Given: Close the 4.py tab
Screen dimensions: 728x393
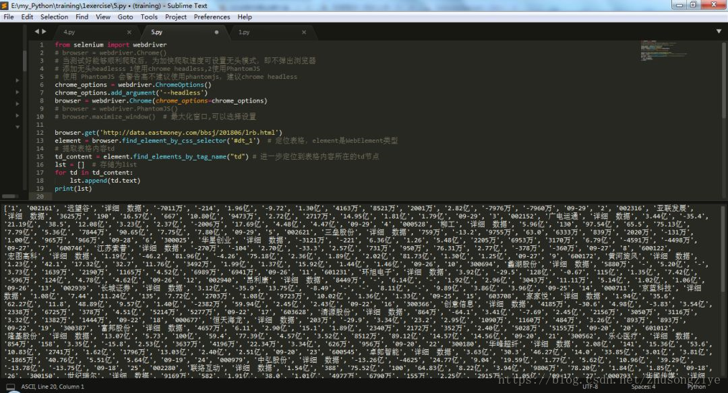Looking at the screenshot, I should [129, 32].
